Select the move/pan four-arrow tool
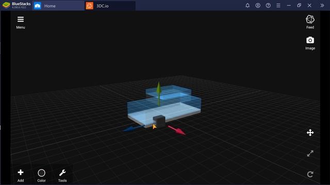 (x=310, y=133)
